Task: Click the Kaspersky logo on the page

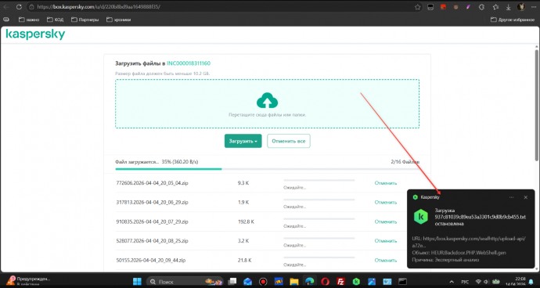Action: 35,34
